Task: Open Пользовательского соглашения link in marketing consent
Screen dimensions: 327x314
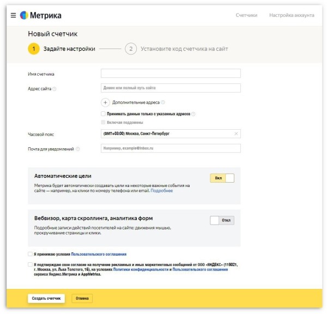Action: (x=200, y=269)
